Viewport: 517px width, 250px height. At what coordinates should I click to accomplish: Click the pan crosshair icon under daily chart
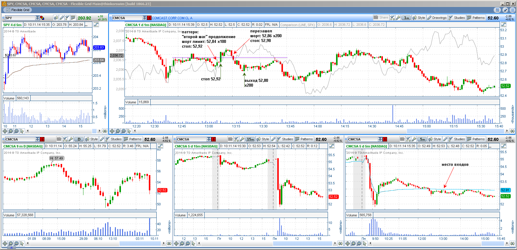tap(5, 243)
